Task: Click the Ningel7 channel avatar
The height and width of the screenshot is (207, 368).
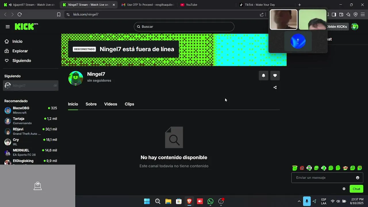Action: click(76, 78)
